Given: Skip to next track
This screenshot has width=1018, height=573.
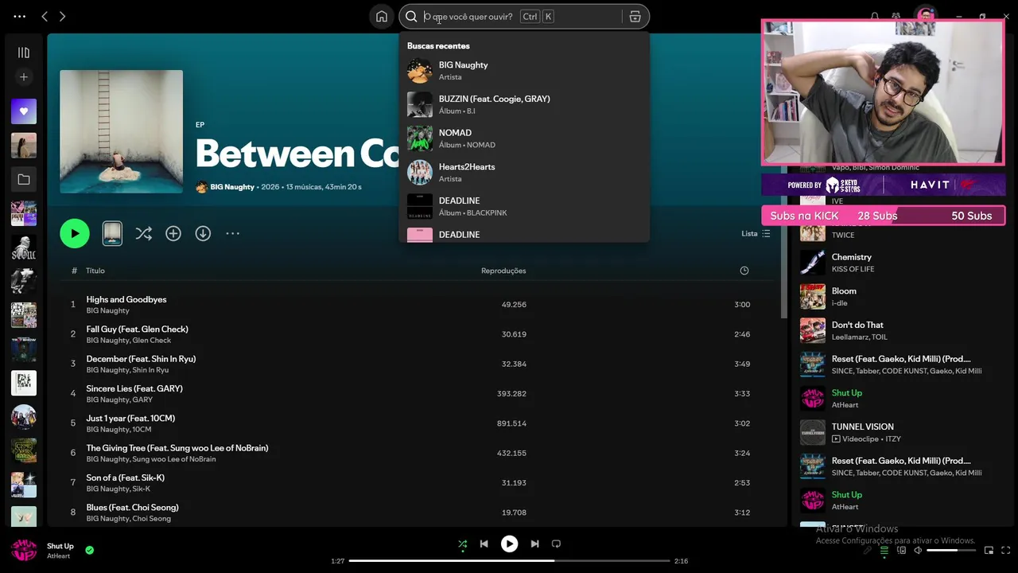Looking at the screenshot, I should point(534,544).
